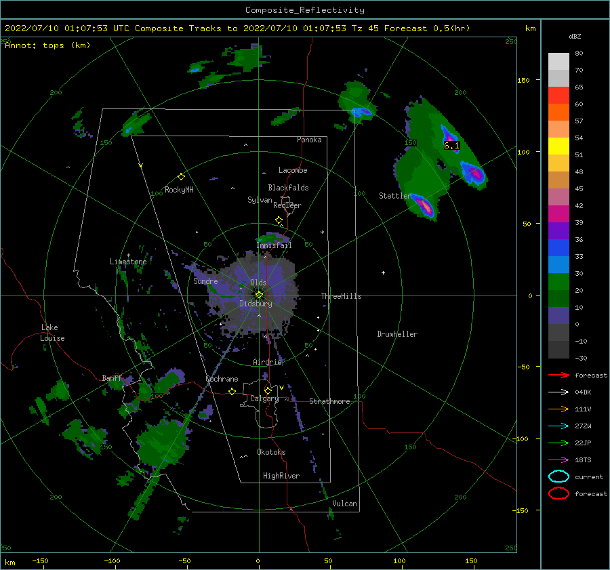Click the Vulcan label

(345, 504)
